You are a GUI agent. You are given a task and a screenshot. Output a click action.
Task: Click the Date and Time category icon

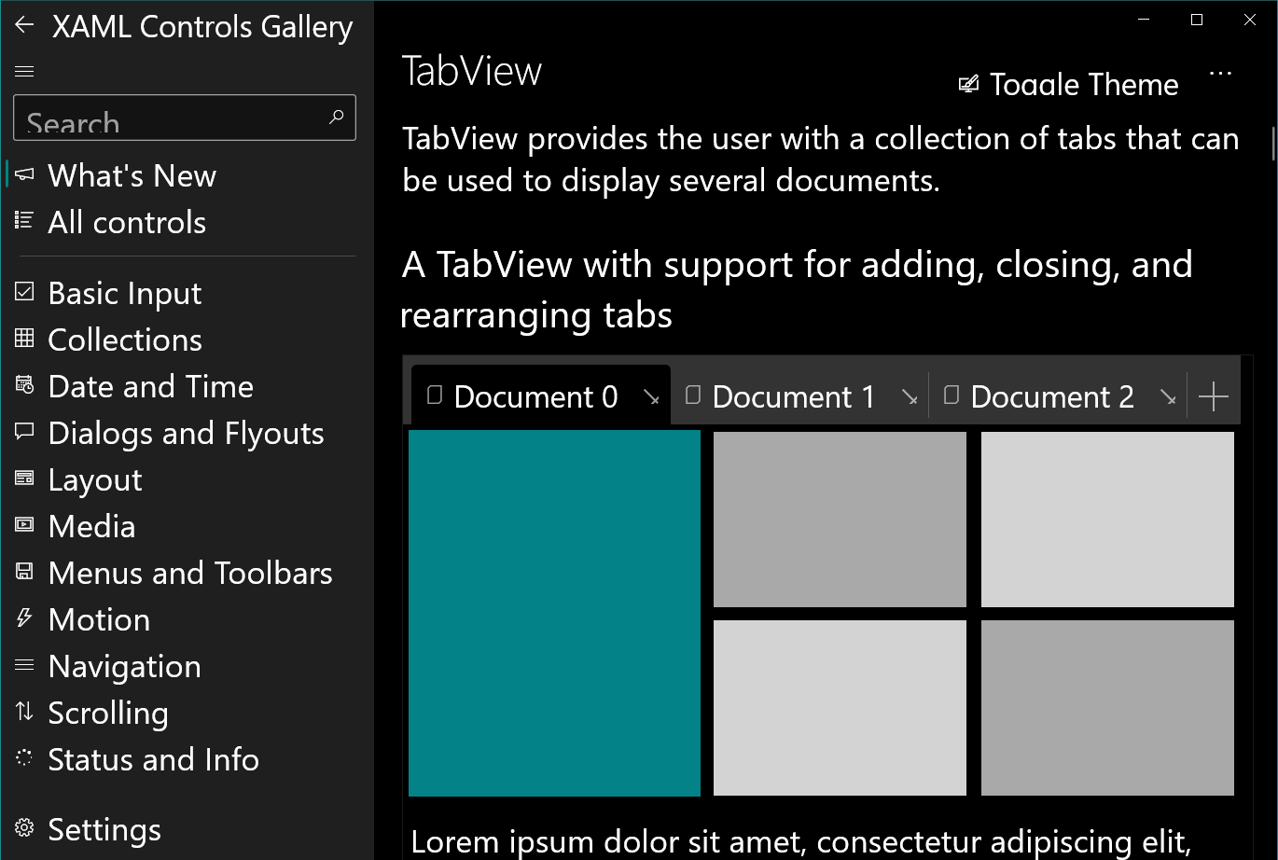coord(23,385)
